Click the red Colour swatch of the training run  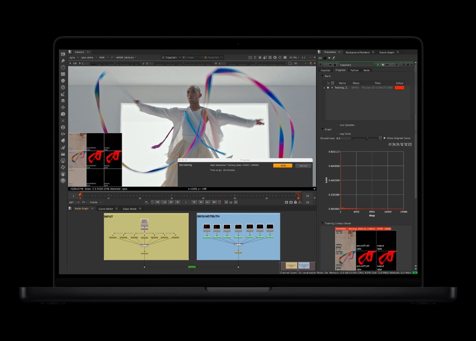(399, 88)
